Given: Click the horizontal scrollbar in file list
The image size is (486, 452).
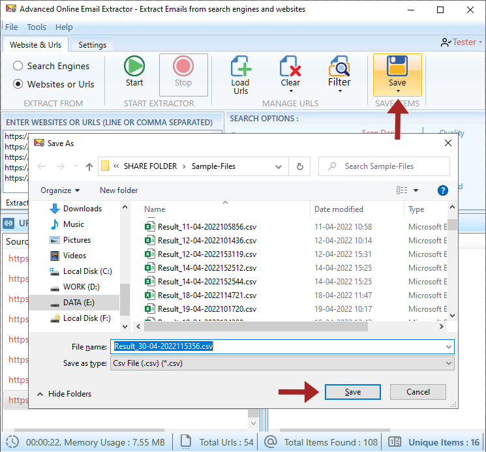Looking at the screenshot, I should pyautogui.click(x=256, y=327).
